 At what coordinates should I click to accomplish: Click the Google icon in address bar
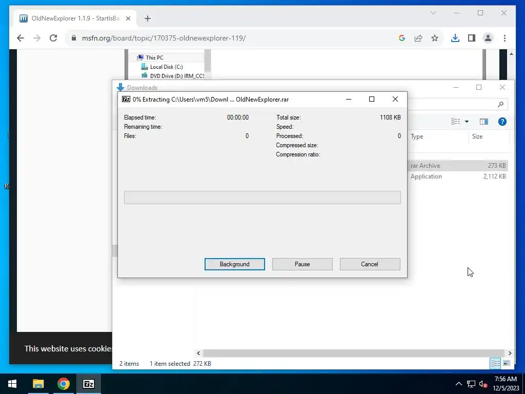[x=402, y=38]
